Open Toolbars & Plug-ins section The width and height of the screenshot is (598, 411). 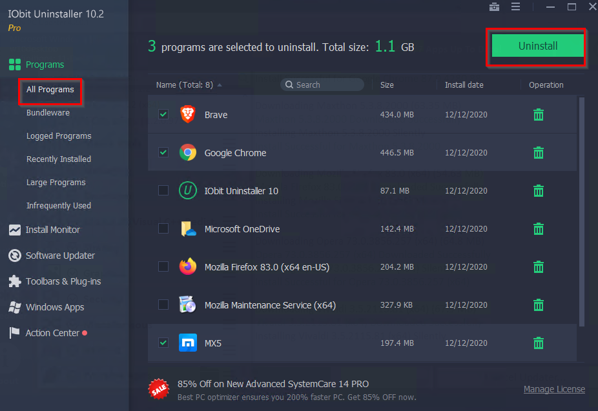[63, 281]
